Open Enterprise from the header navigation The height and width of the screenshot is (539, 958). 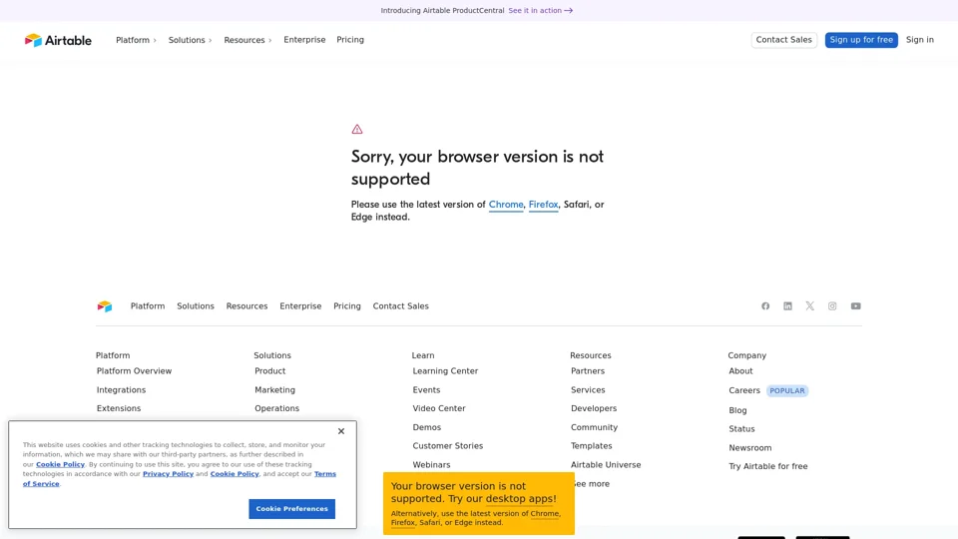[x=304, y=40]
